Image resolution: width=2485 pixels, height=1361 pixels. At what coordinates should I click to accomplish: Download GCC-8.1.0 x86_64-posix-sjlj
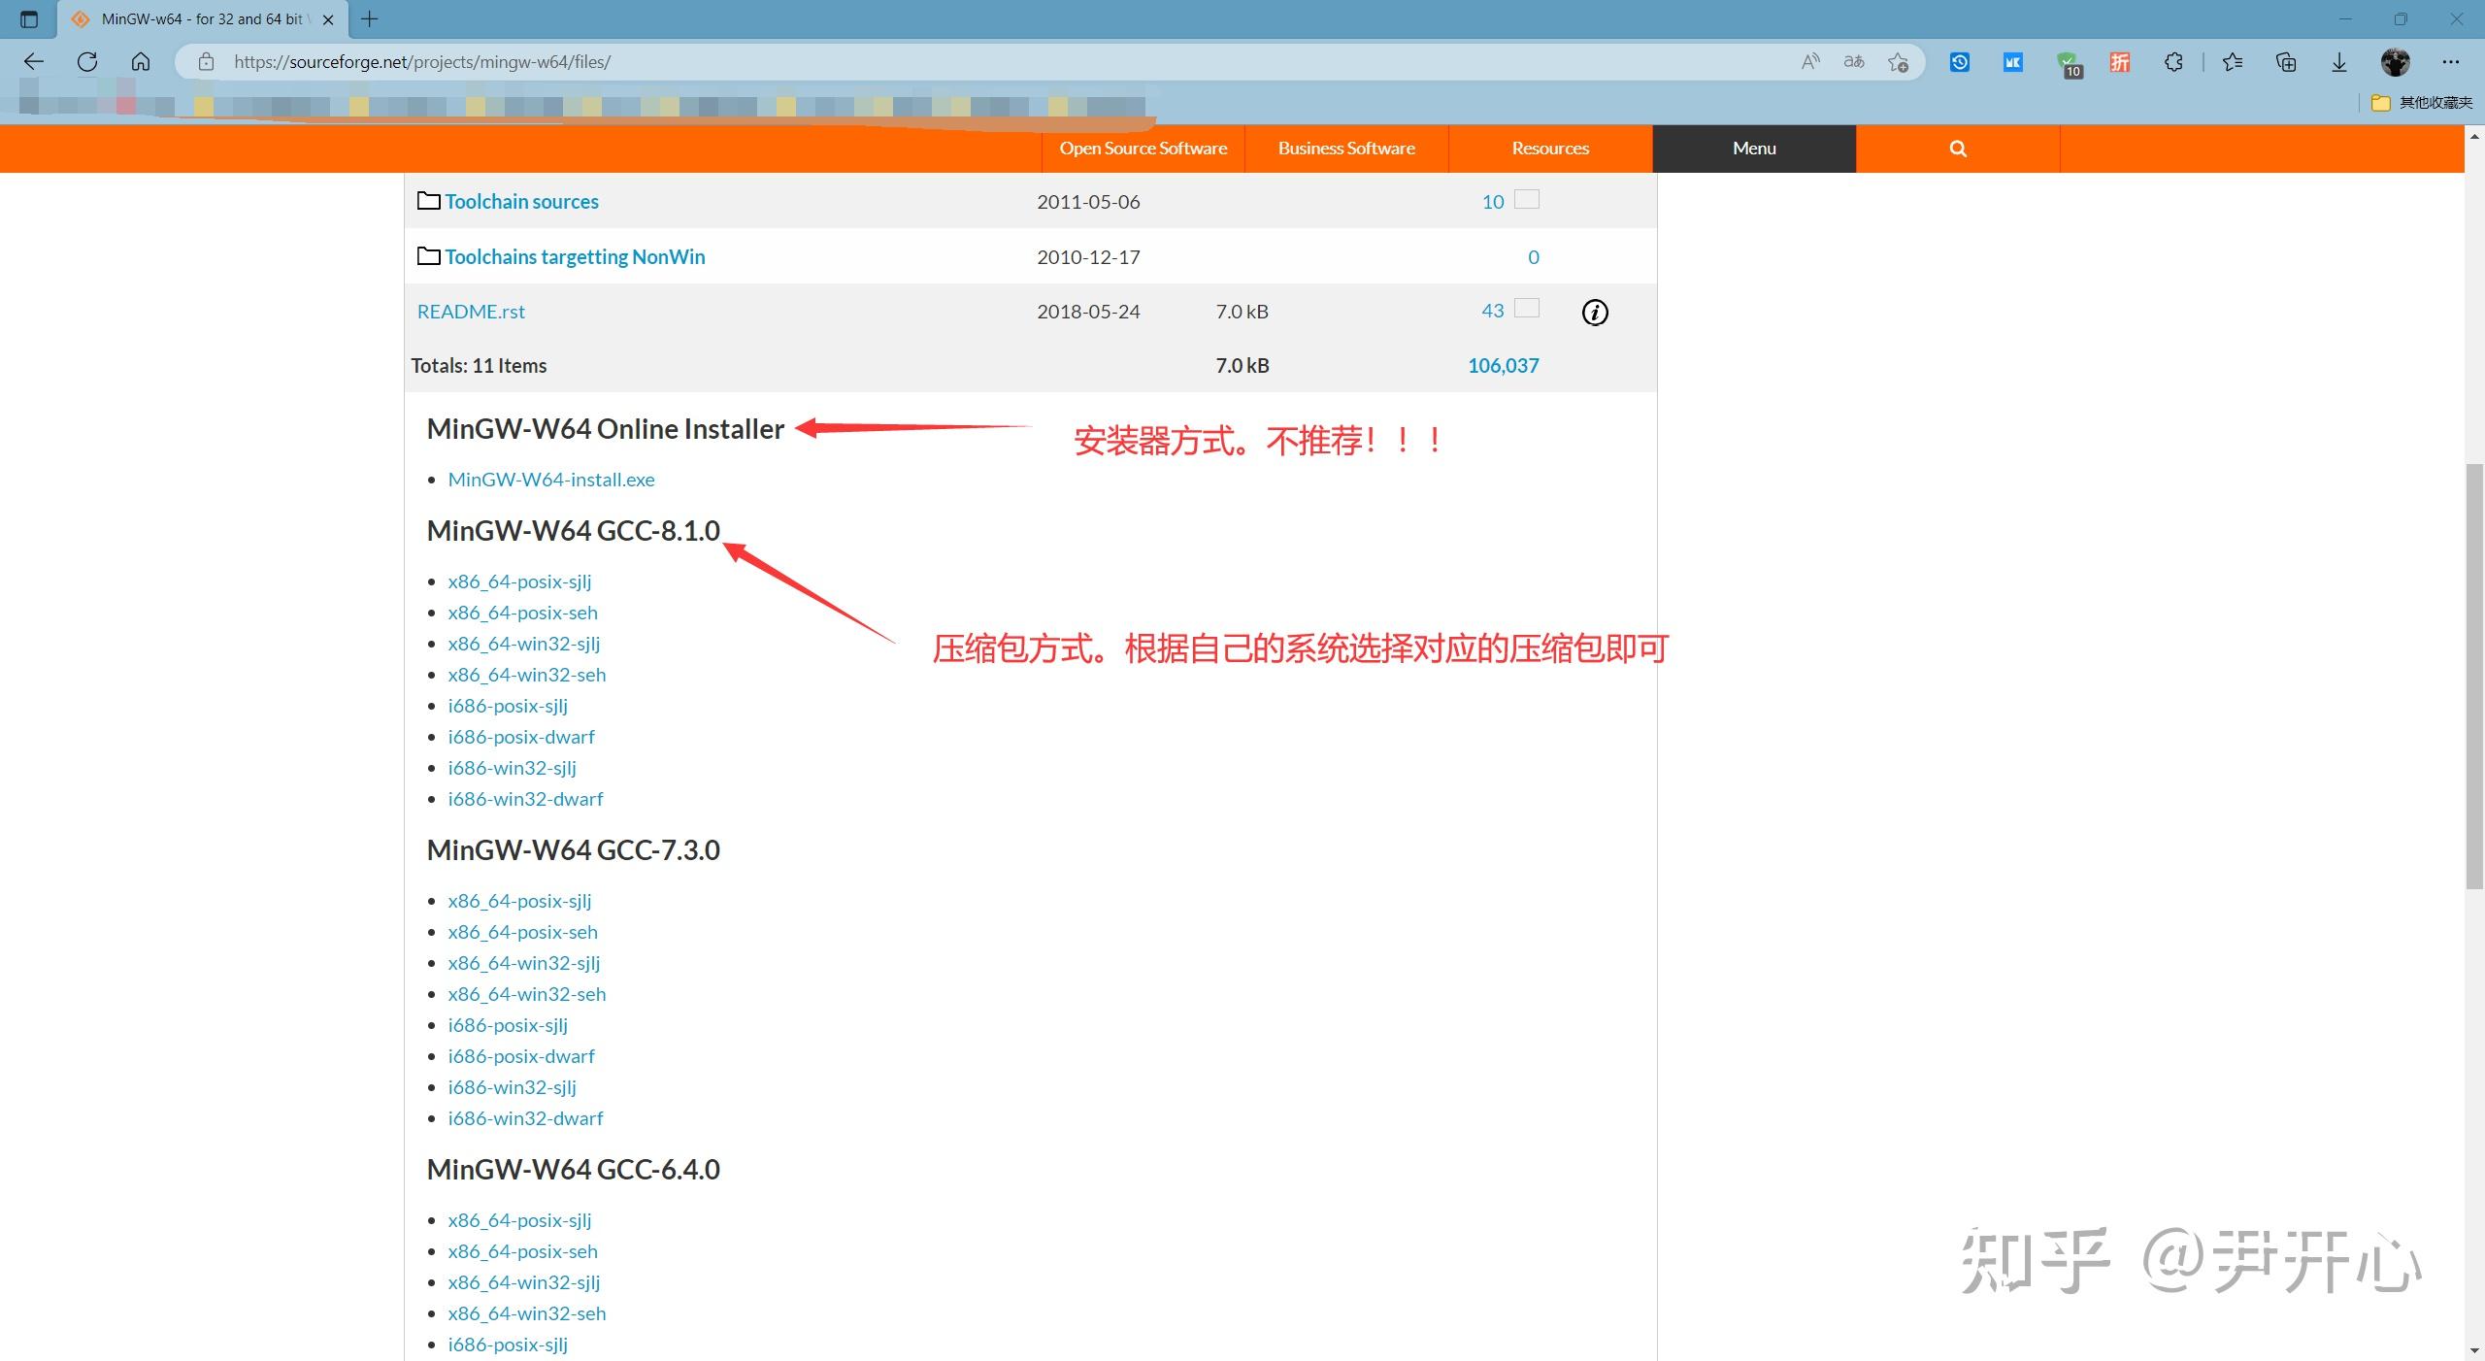[519, 581]
